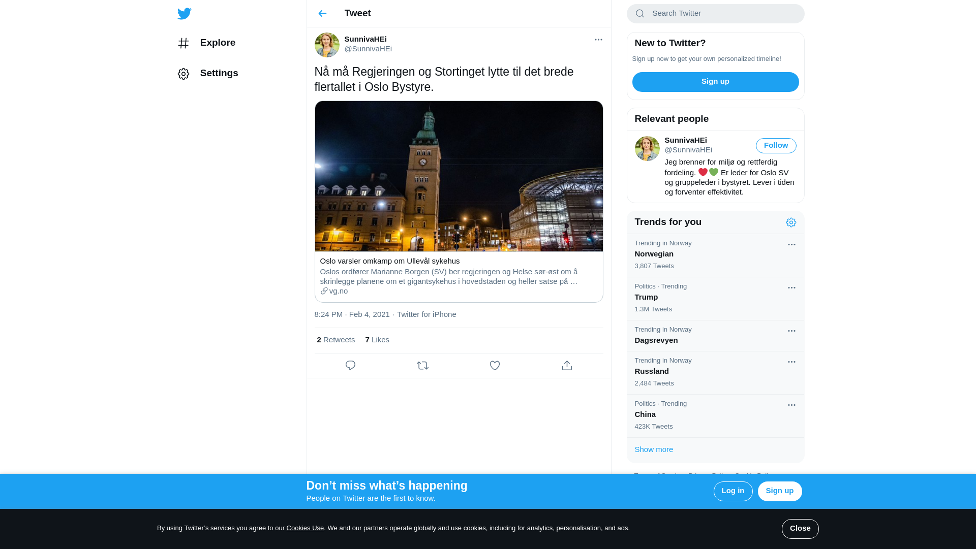
Task: Open the Cookies Use link
Action: [305, 528]
